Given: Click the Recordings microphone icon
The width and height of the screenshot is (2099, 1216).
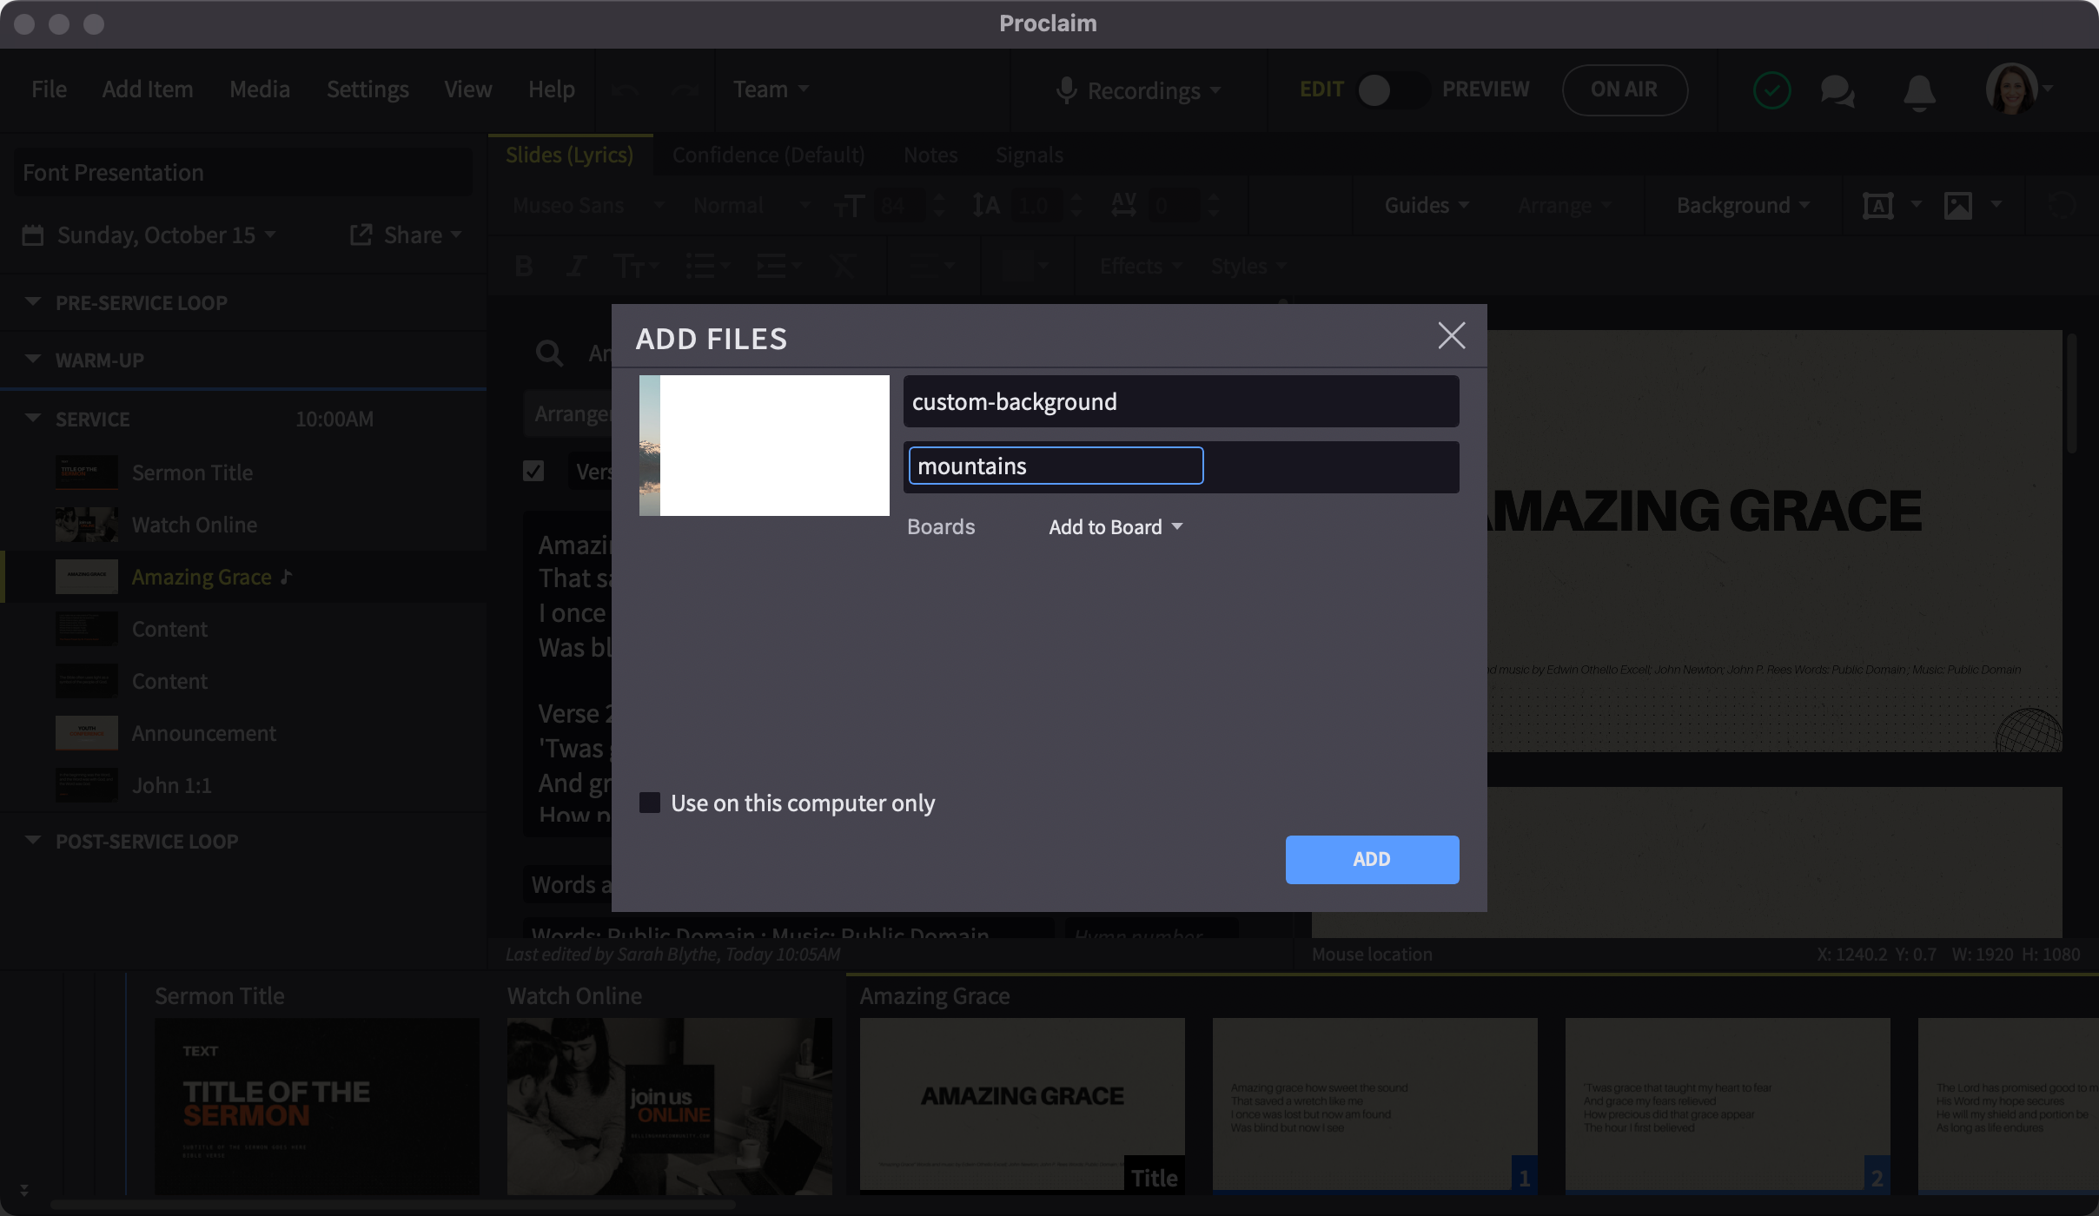Looking at the screenshot, I should coord(1066,90).
